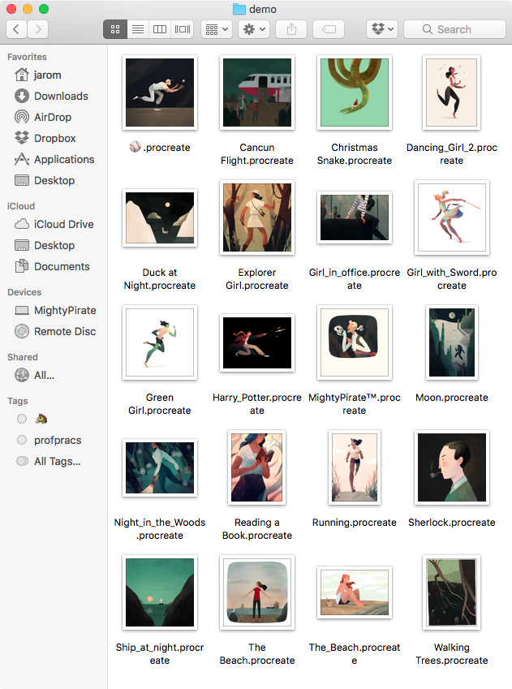Select the Ship_at_night.procreate thumbnail
512x689 pixels.
160,592
